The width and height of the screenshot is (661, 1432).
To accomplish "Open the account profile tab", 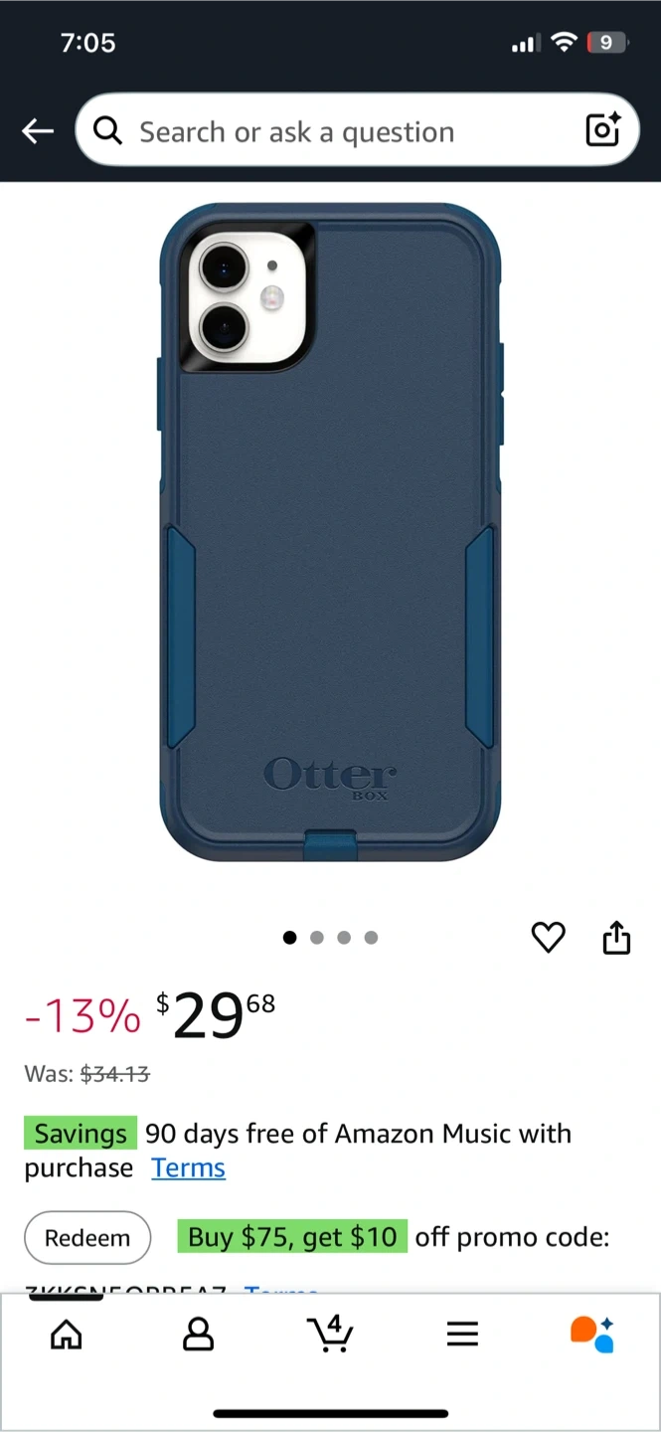I will (x=199, y=1334).
